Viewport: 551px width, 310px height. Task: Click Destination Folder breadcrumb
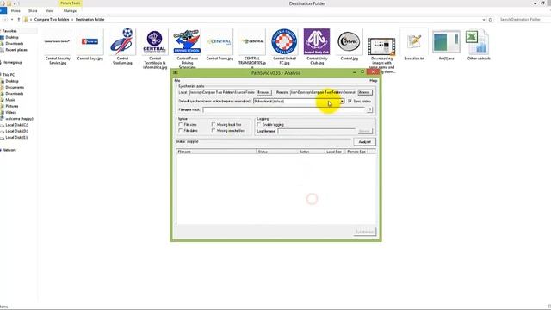pos(90,19)
